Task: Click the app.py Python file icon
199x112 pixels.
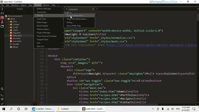Action: (x=11, y=47)
